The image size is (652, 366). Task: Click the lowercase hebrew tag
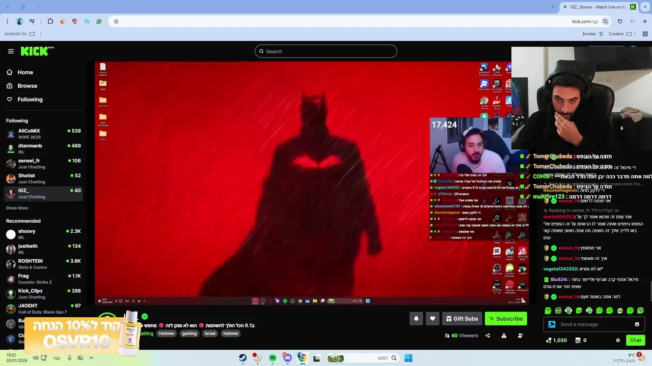pyautogui.click(x=231, y=333)
